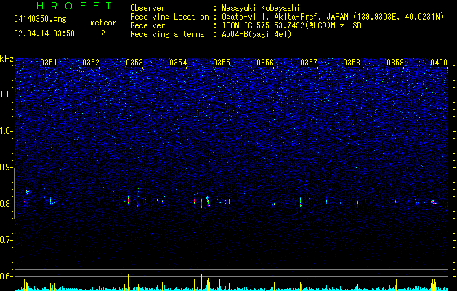
Task: Click the 0400 time marker
Action: click(439, 63)
